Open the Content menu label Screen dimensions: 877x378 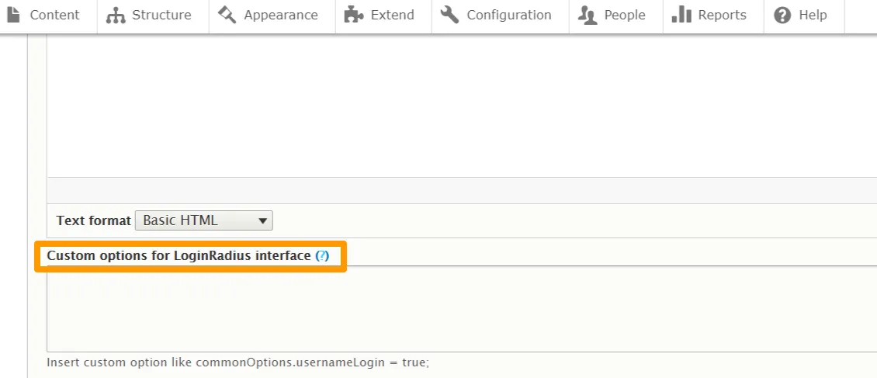[54, 15]
